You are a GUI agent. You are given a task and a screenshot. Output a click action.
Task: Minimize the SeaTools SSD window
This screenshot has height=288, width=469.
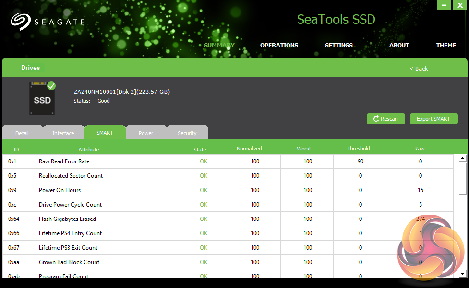coord(445,5)
